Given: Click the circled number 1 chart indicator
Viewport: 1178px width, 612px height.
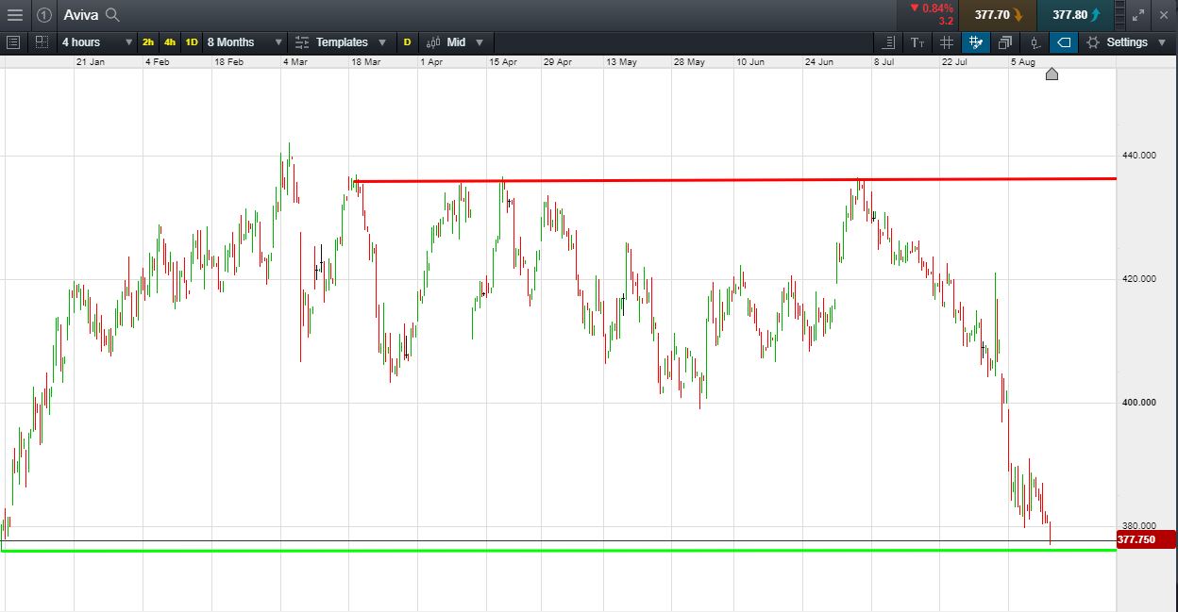Looking at the screenshot, I should coord(44,14).
